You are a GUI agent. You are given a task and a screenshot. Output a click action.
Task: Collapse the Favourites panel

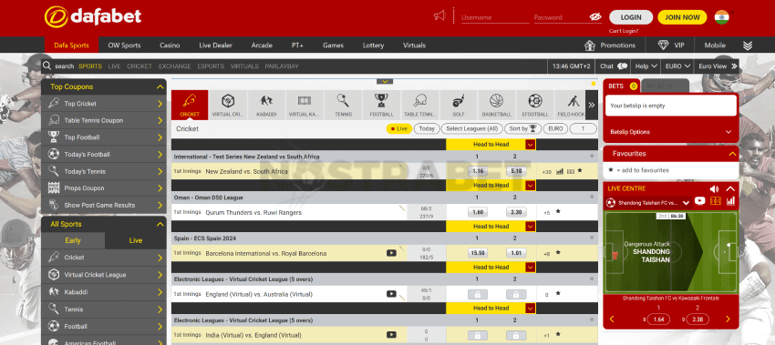click(x=732, y=154)
